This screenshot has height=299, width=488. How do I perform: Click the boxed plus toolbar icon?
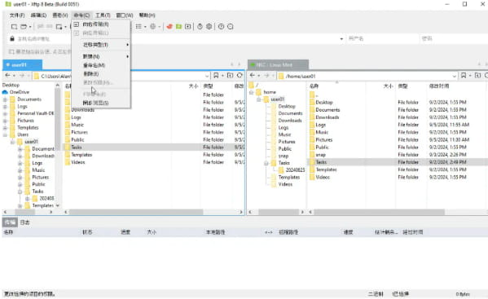pyautogui.click(x=187, y=27)
